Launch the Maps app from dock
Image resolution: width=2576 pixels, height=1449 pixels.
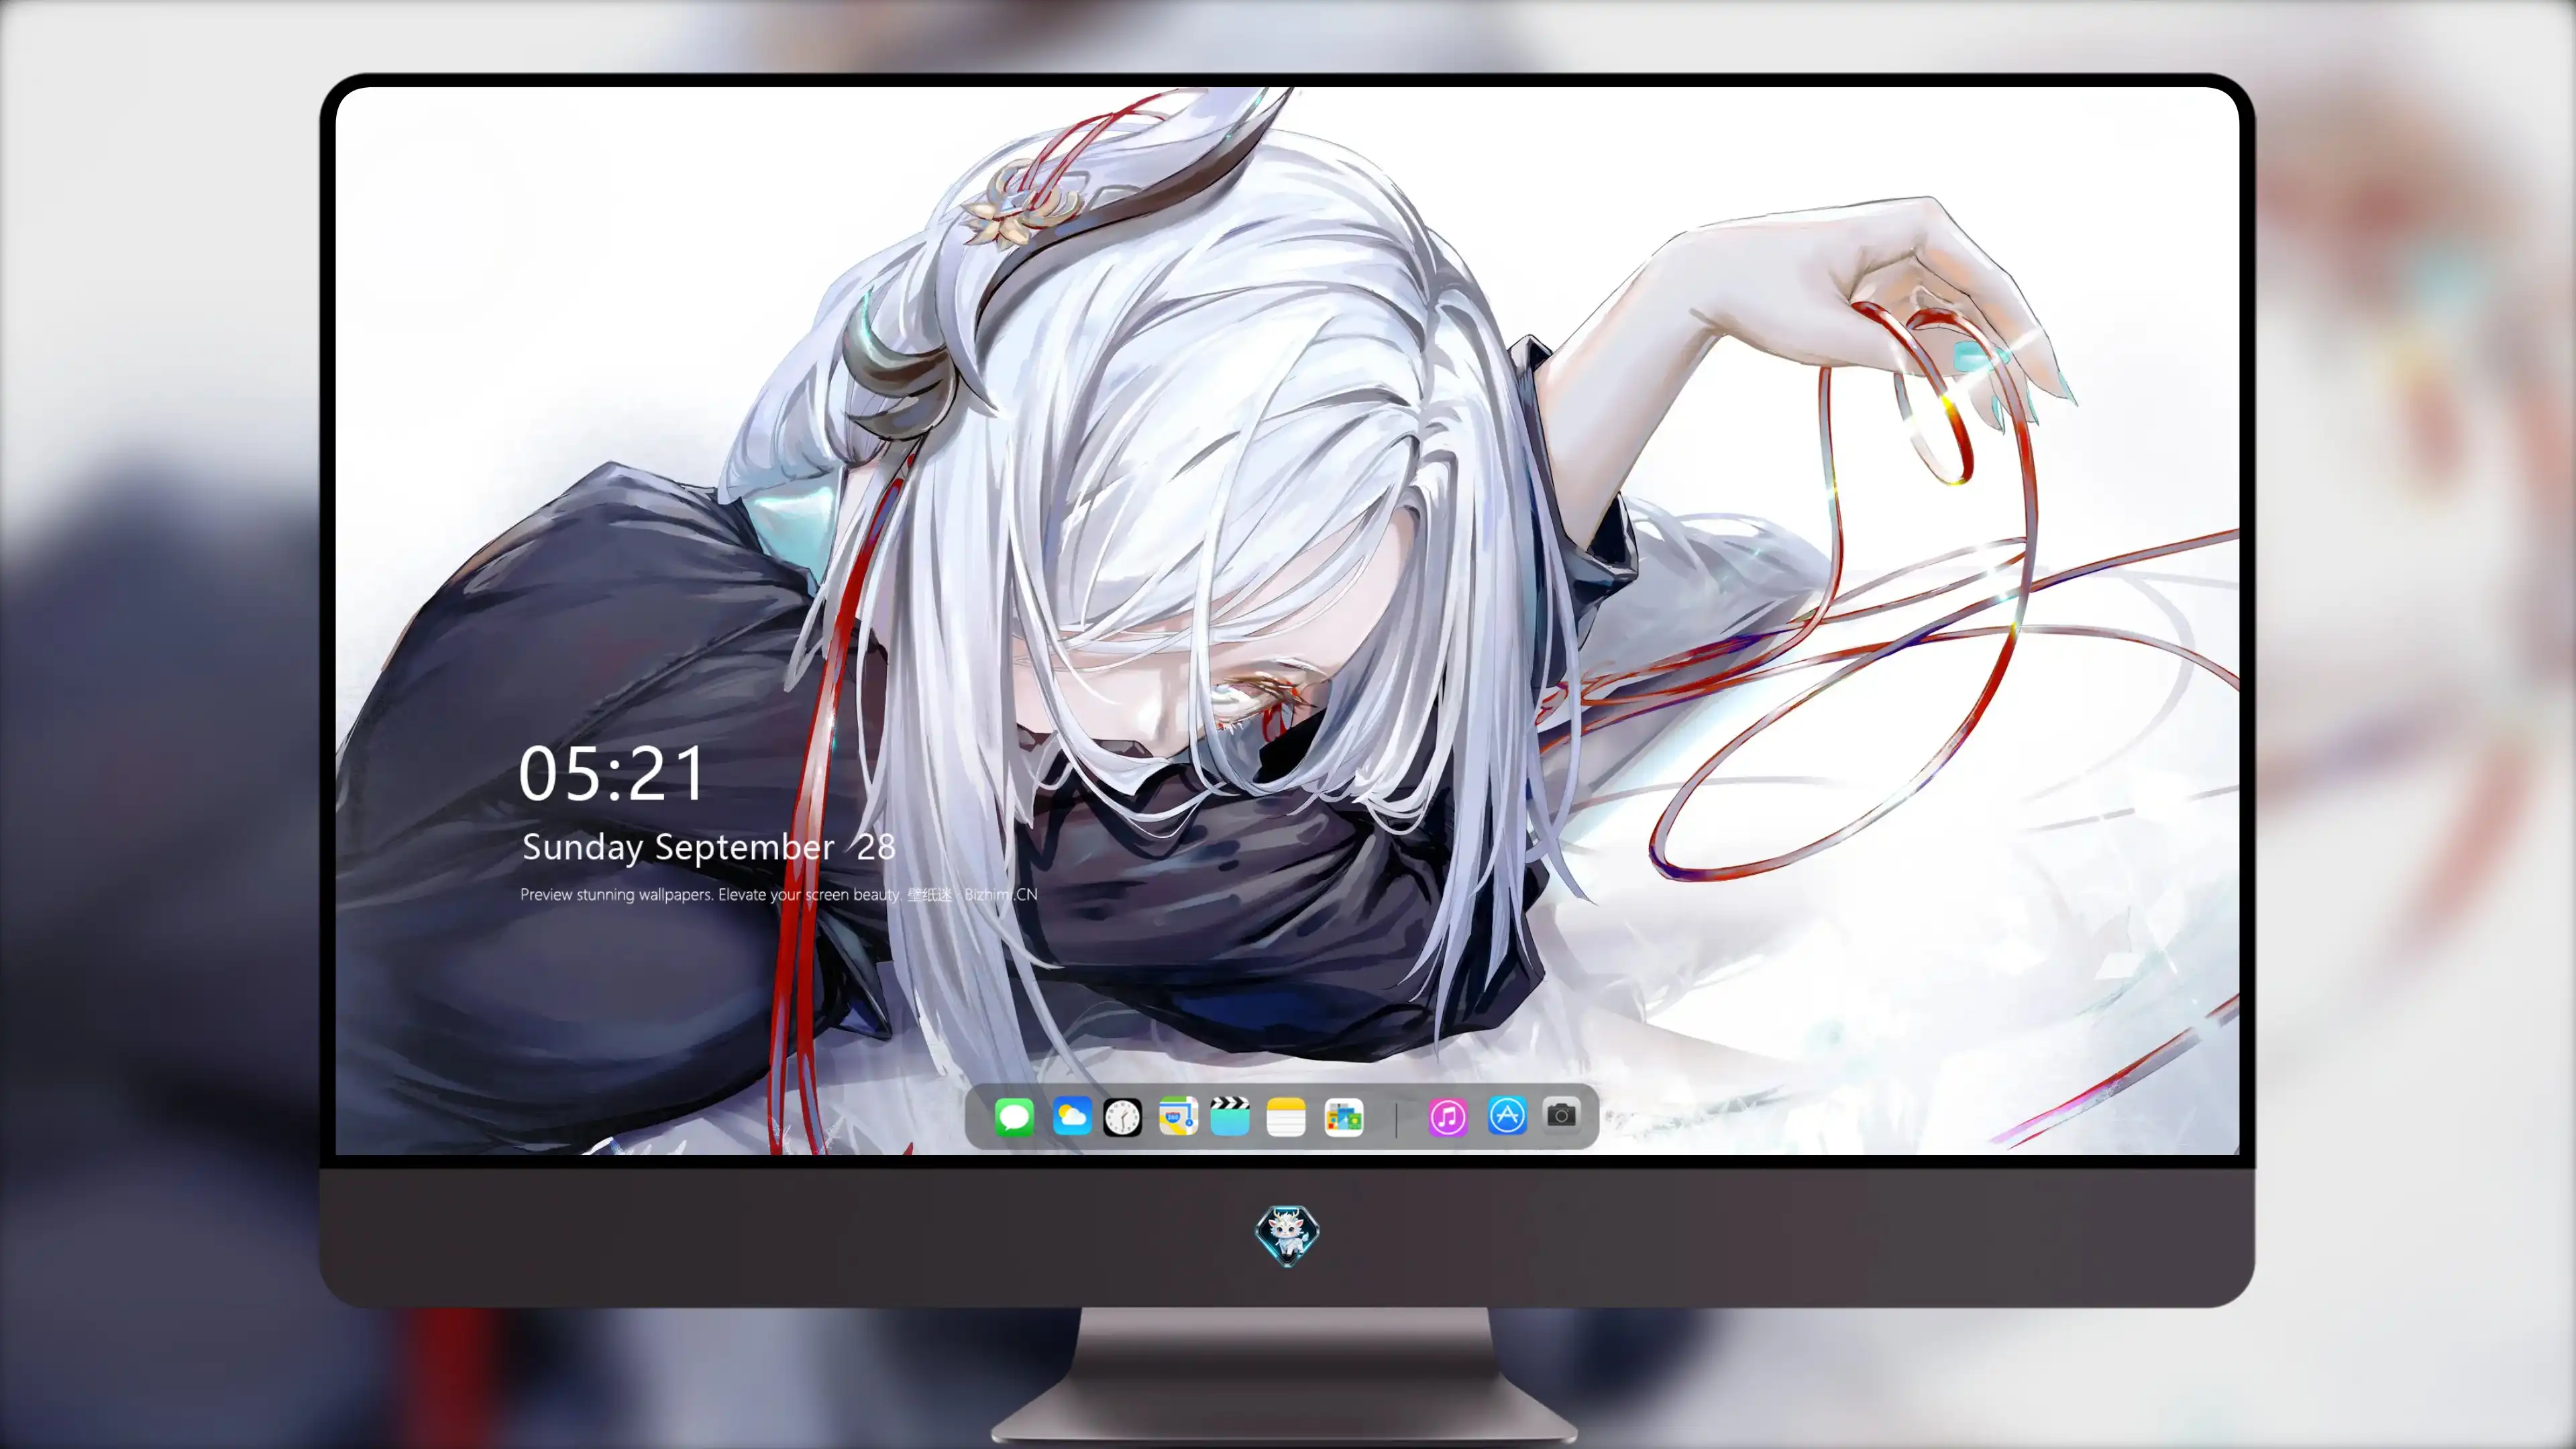[1178, 1117]
